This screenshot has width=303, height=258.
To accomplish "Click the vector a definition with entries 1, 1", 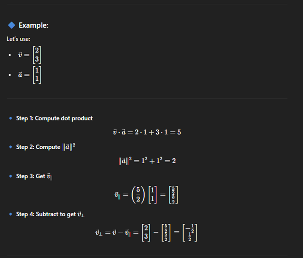I will pyautogui.click(x=30, y=75).
